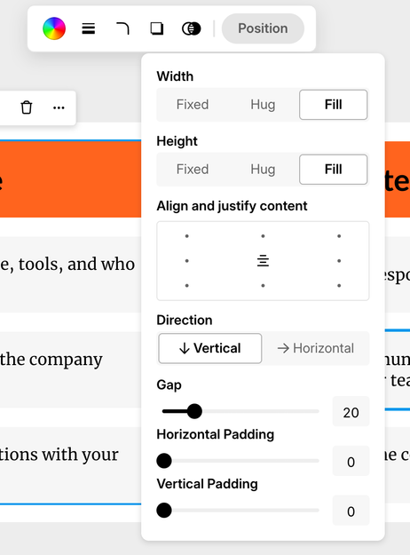Click the border lines icon in toolbar
The height and width of the screenshot is (555, 410).
(x=89, y=28)
